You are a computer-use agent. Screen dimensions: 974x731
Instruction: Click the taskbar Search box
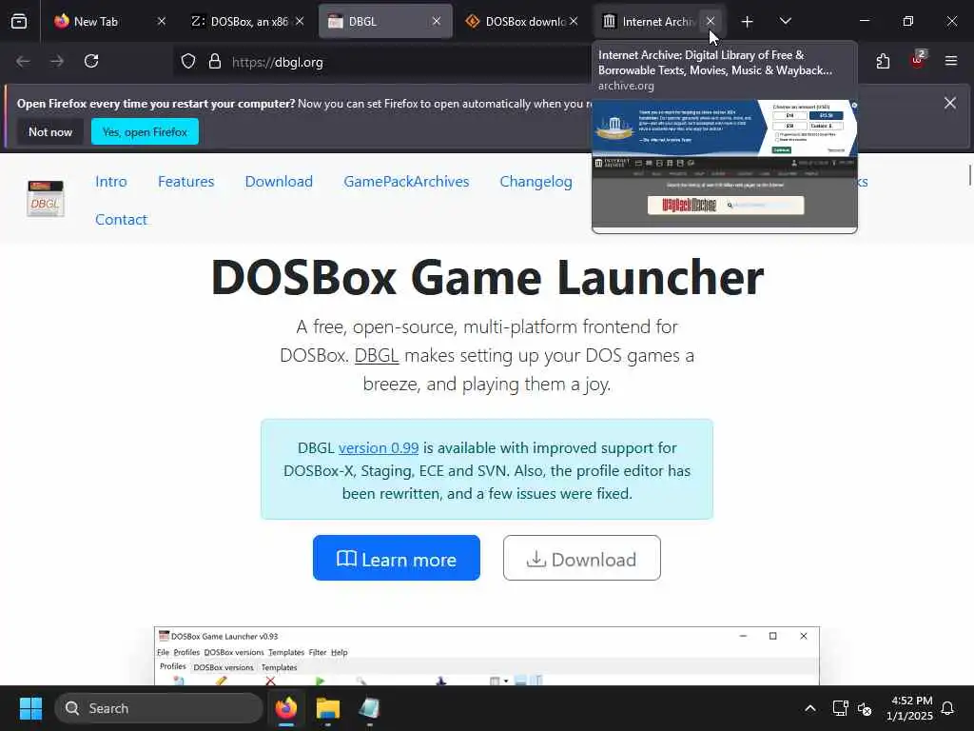pyautogui.click(x=159, y=708)
